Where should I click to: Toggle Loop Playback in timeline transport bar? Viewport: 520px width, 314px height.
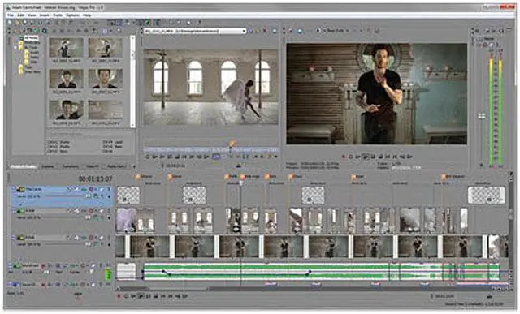pos(126,296)
